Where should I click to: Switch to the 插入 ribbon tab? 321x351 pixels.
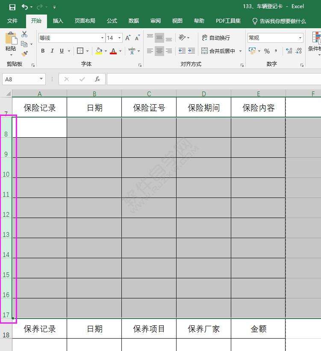(58, 21)
